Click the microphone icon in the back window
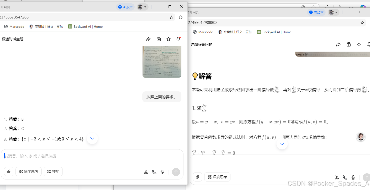370x190 pixels. coord(353,177)
